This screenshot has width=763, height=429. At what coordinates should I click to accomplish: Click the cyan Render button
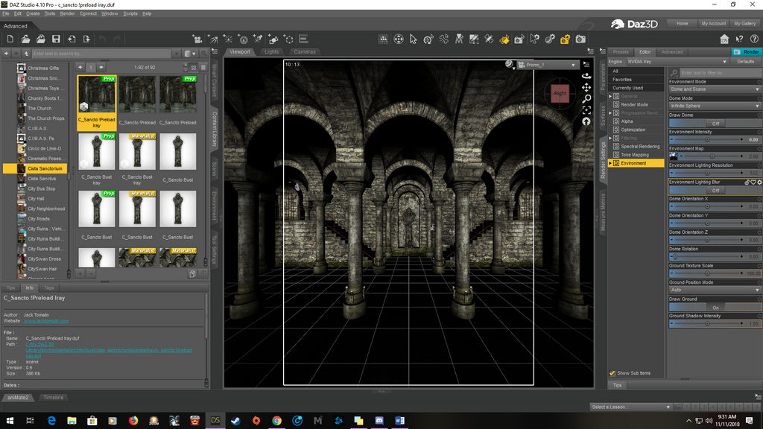click(747, 52)
